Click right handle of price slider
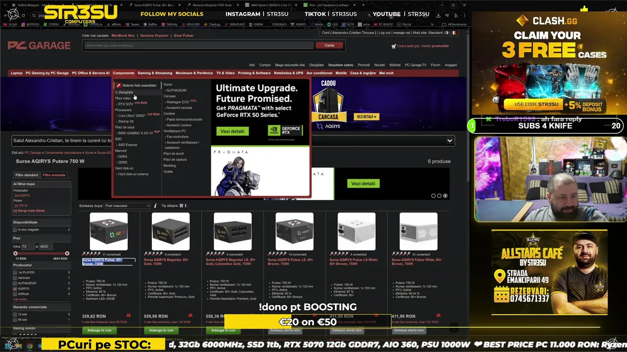This screenshot has width=627, height=352. (67, 253)
